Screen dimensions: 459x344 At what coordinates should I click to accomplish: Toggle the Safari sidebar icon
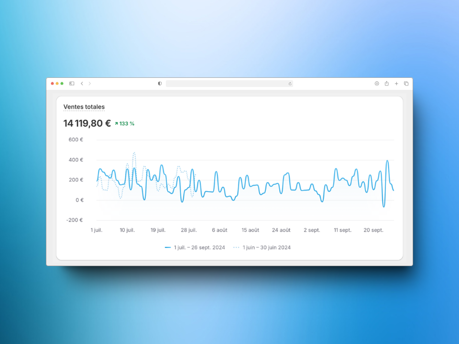pos(72,84)
